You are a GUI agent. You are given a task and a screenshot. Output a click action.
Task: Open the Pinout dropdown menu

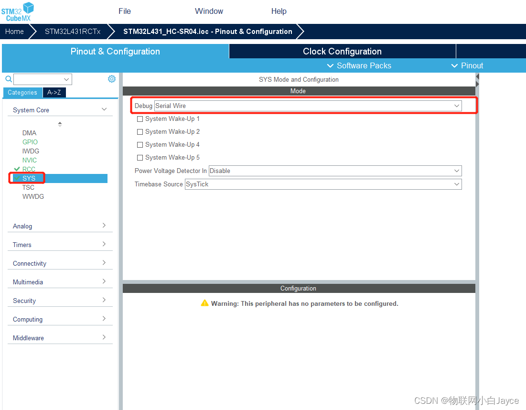467,65
